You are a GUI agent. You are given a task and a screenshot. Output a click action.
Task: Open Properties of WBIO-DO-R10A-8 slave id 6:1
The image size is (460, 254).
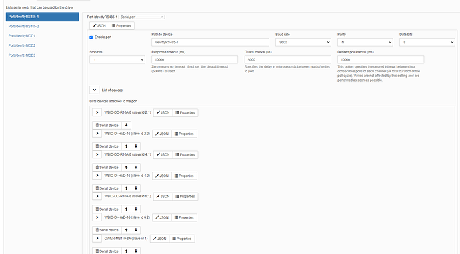tap(185, 197)
